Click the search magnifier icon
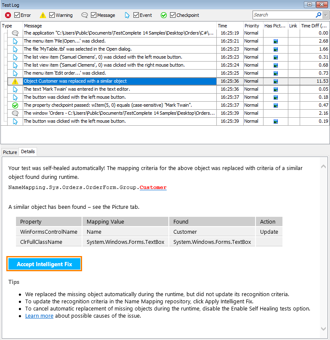 tap(318, 15)
